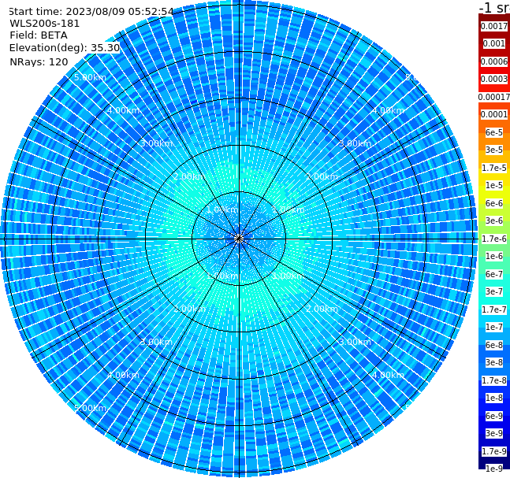This screenshot has width=510, height=478.
Task: Click the 1e-5 color scale value
Action: pos(494,185)
